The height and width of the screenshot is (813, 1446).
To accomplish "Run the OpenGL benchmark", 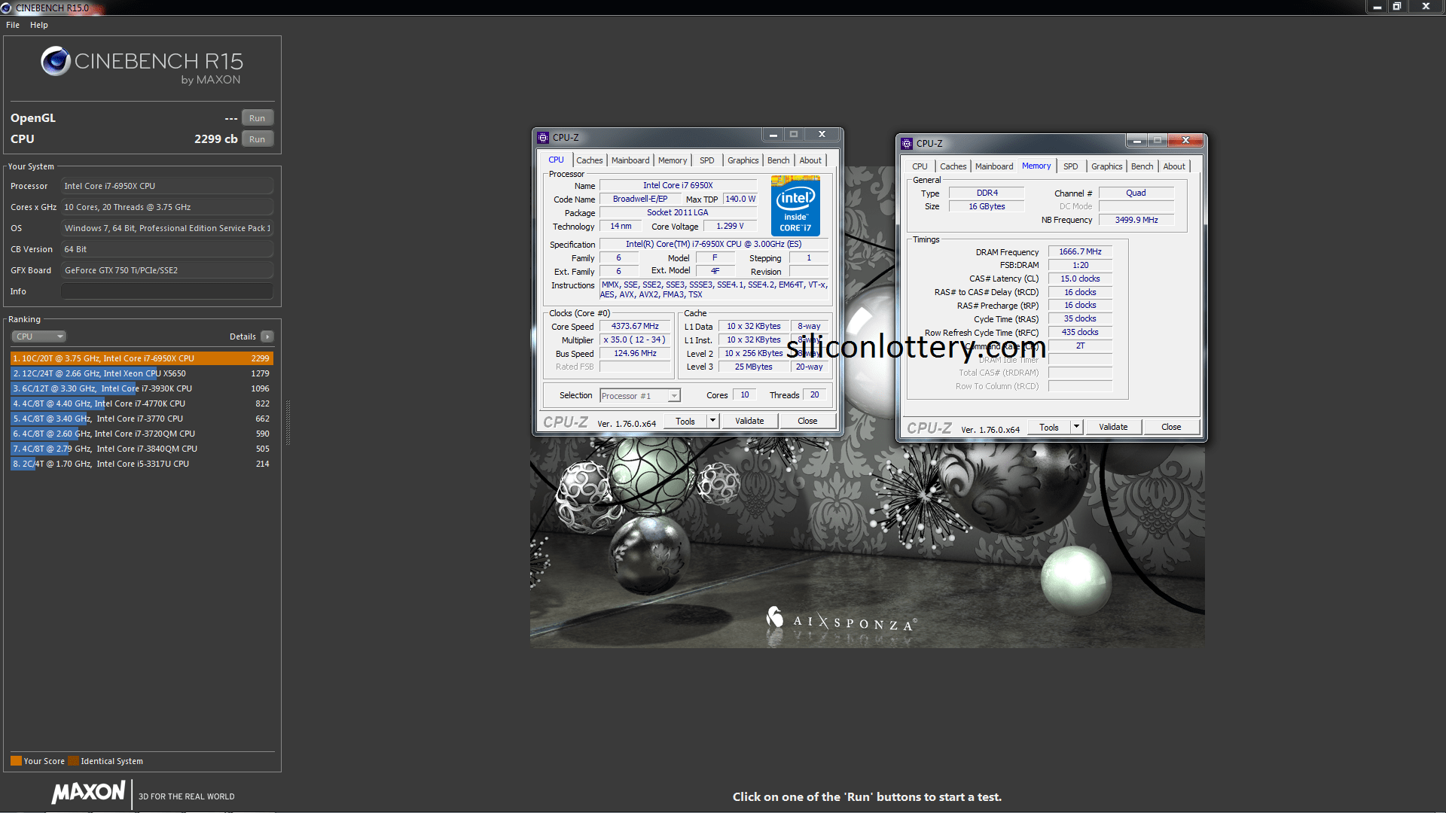I will coord(257,118).
